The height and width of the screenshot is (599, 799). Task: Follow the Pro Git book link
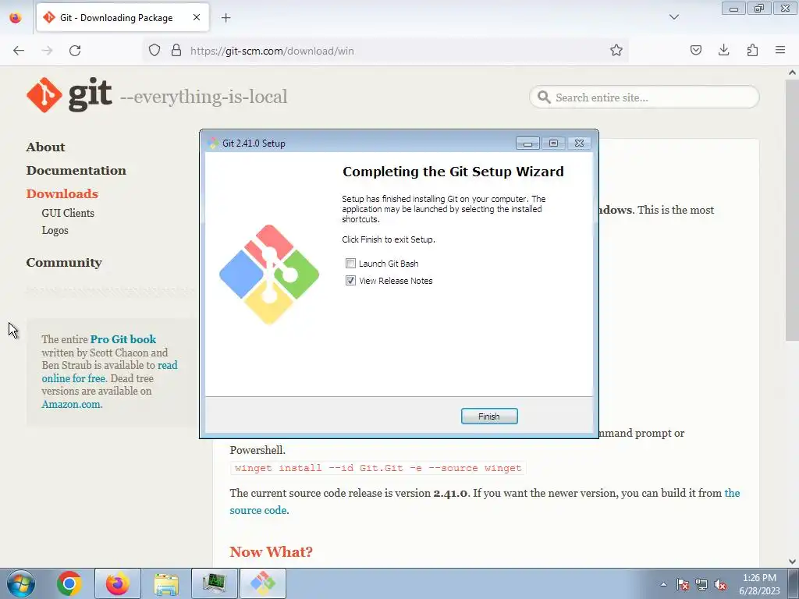[123, 339]
